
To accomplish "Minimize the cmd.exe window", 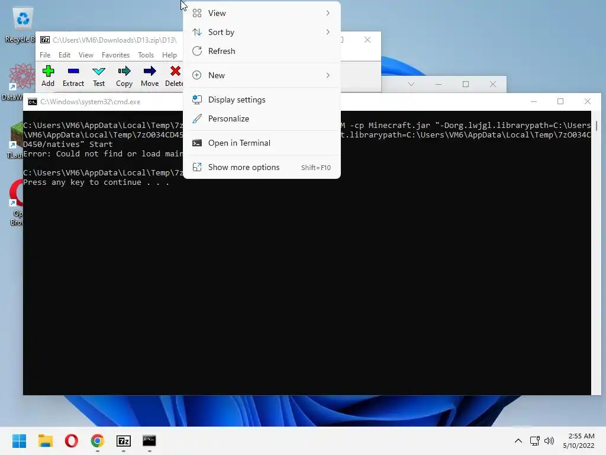I will click(x=534, y=101).
